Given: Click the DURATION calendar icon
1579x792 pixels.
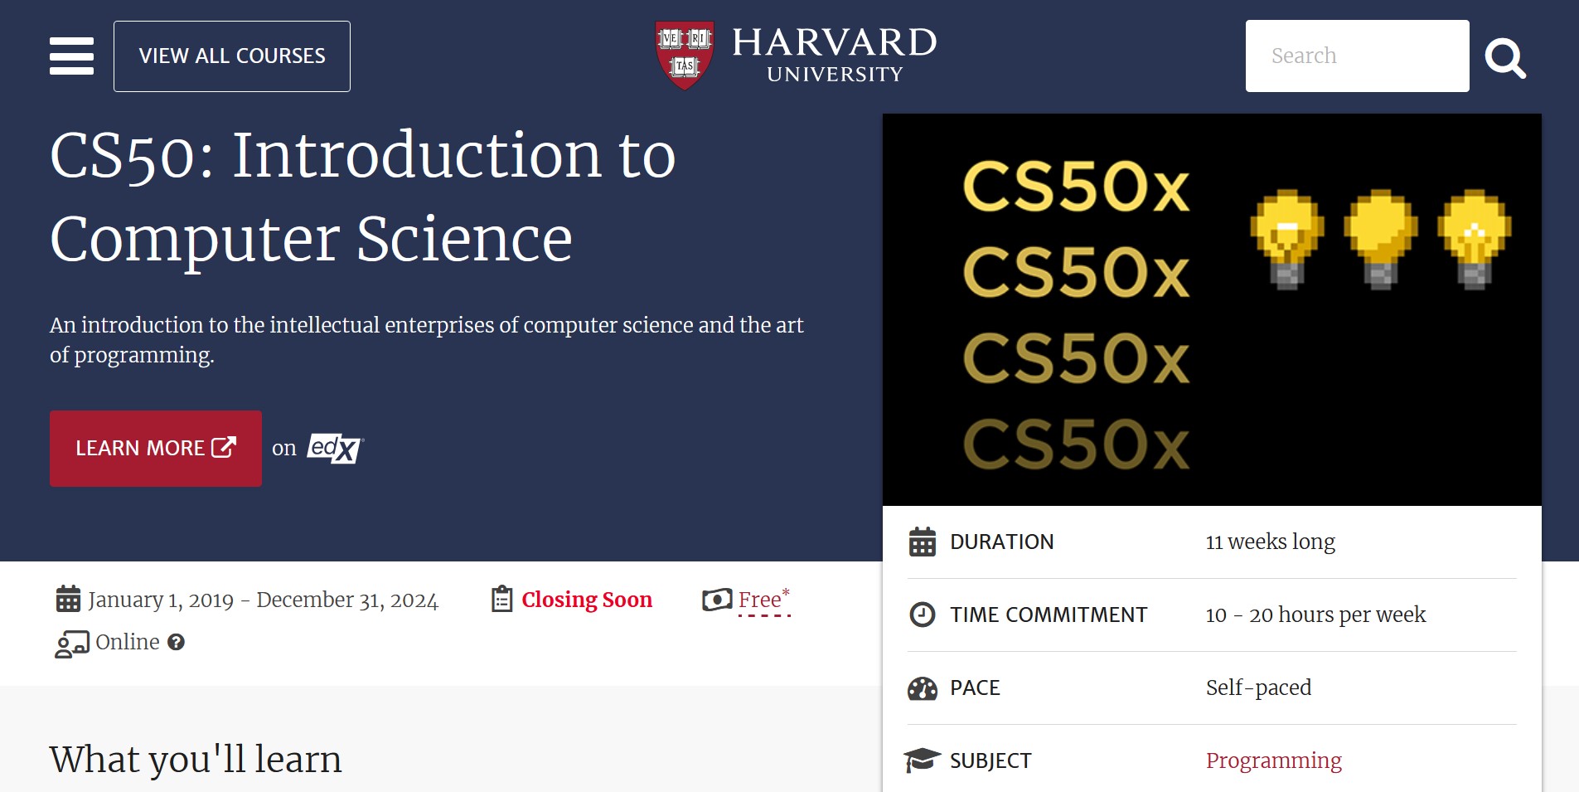Looking at the screenshot, I should 923,541.
